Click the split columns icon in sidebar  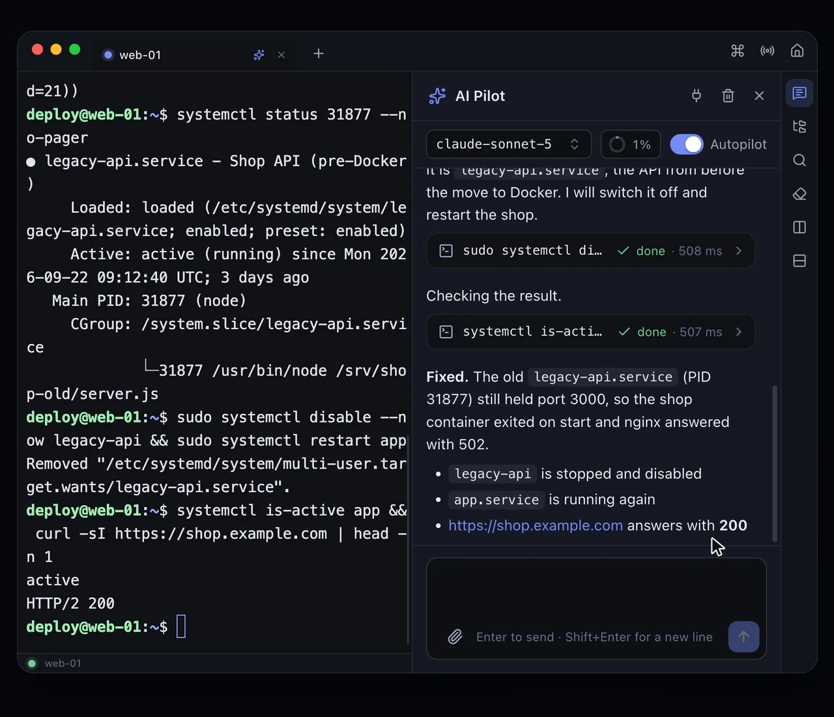point(799,227)
